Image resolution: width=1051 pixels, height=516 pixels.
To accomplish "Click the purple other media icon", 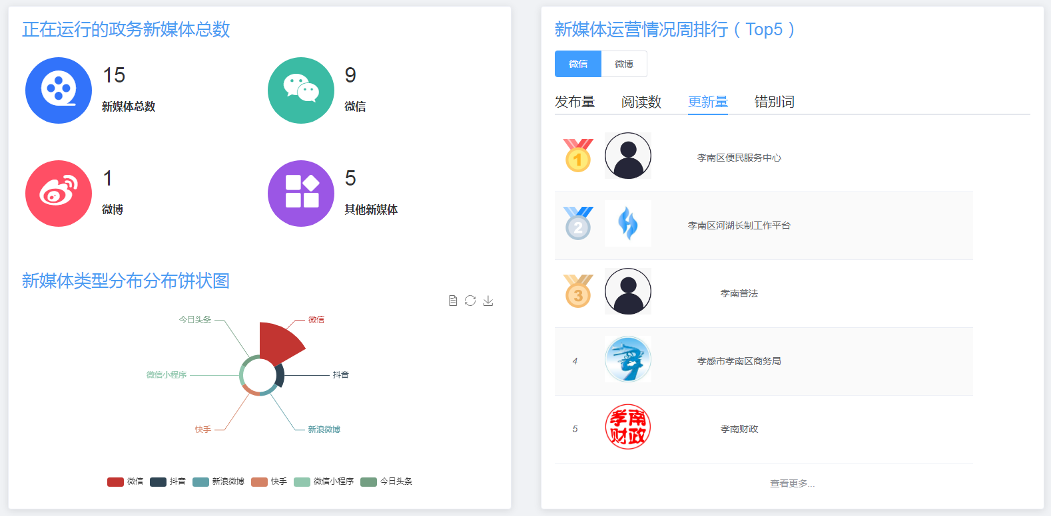I will point(301,193).
